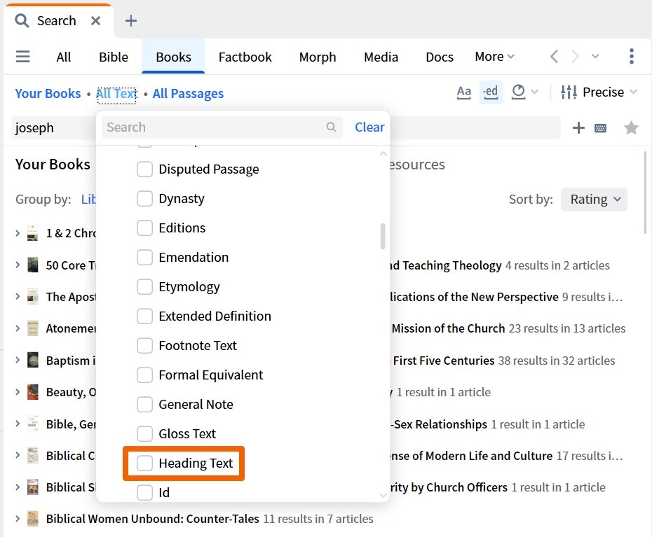Viewport: 652px width, 537px height.
Task: Open Sort by Rating dropdown
Action: click(594, 200)
